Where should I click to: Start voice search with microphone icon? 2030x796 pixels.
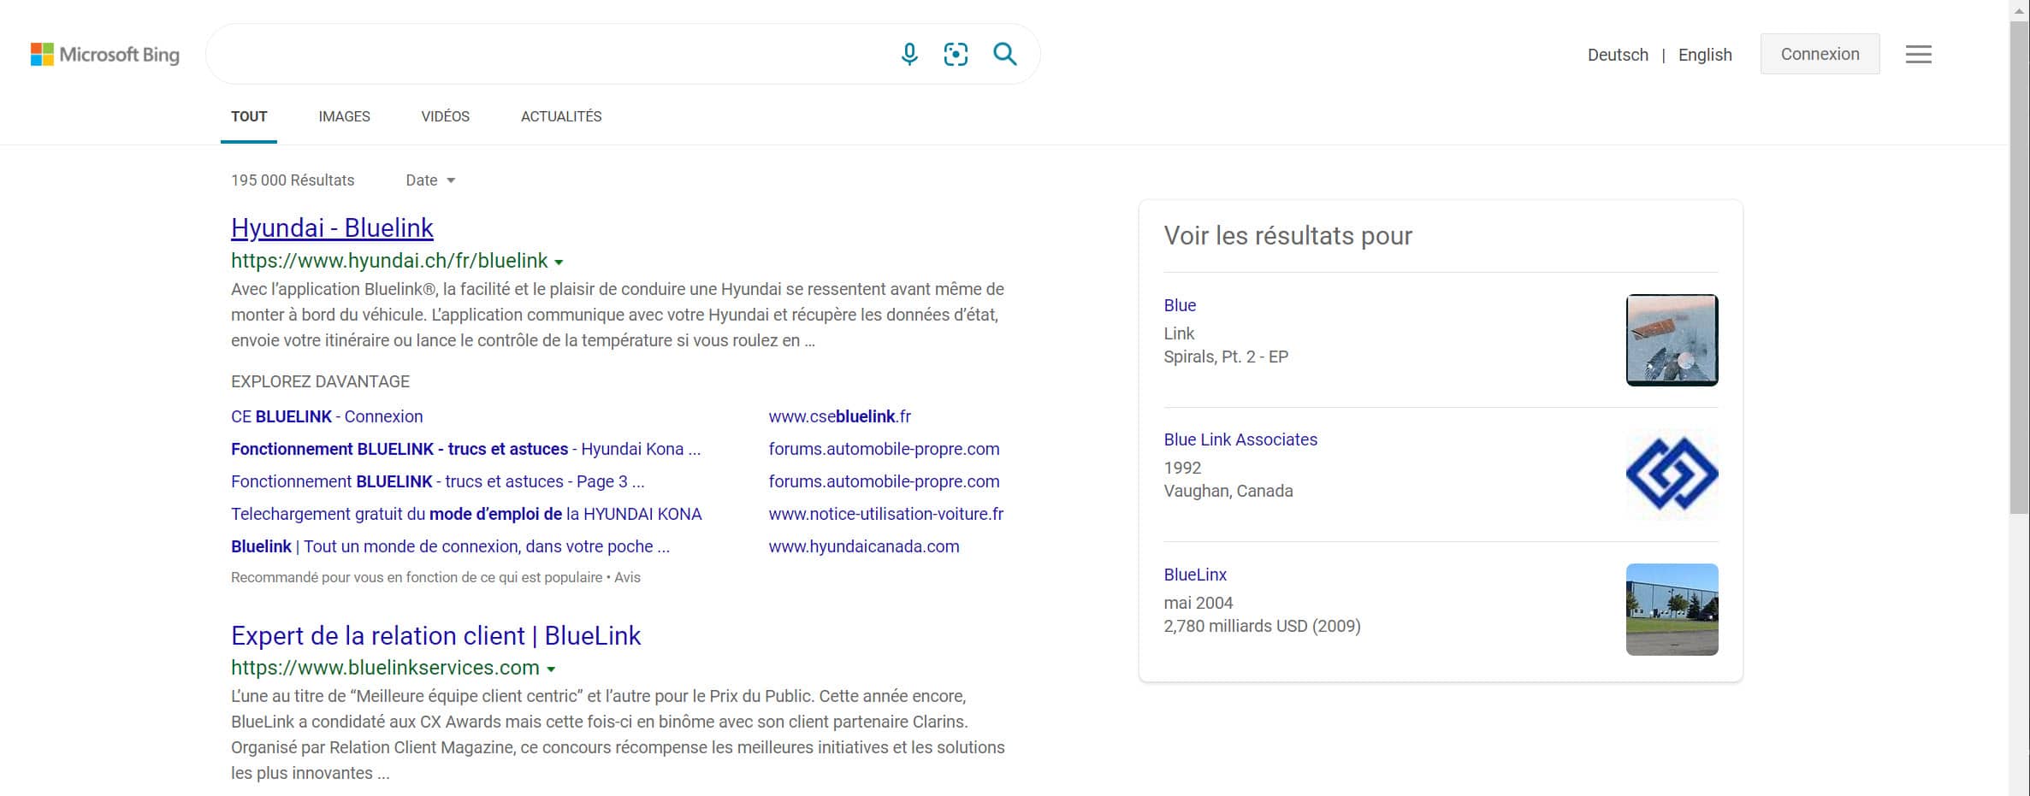point(909,55)
